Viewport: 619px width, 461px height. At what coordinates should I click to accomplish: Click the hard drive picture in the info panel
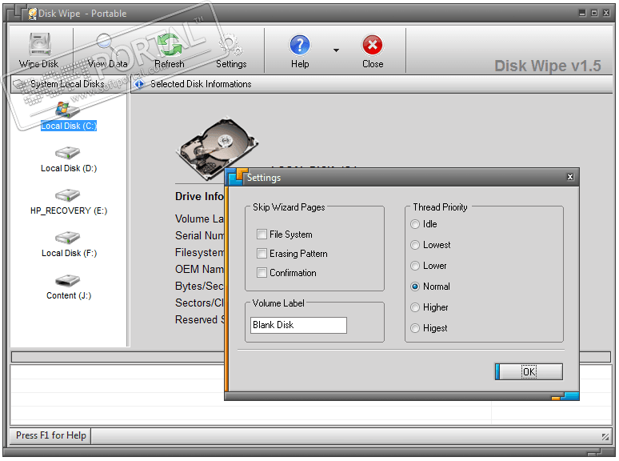(x=217, y=148)
